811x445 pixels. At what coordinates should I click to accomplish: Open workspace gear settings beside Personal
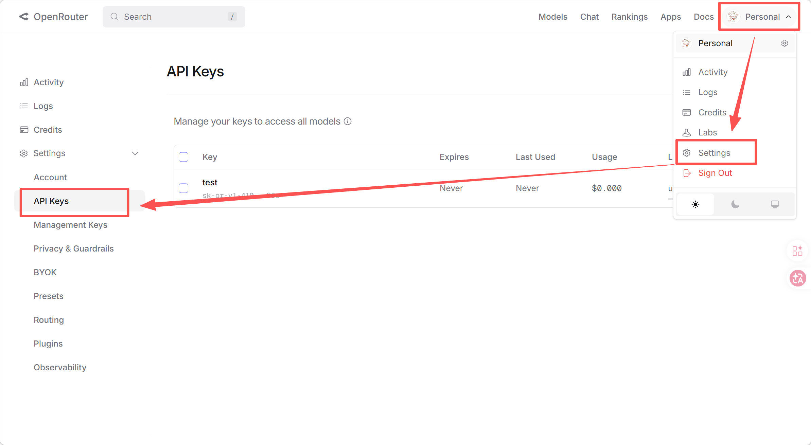[x=784, y=43]
